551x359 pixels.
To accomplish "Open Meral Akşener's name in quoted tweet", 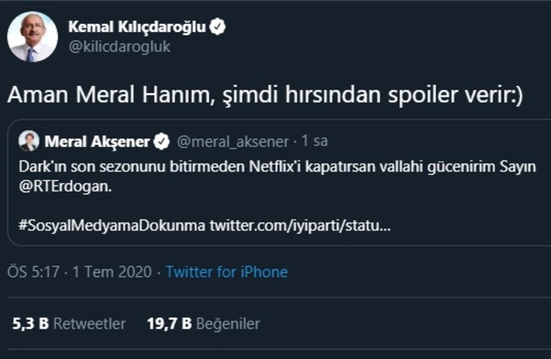I will (x=96, y=142).
